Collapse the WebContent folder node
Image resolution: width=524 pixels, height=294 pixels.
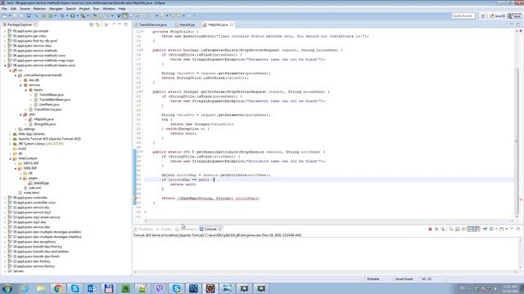(11, 158)
